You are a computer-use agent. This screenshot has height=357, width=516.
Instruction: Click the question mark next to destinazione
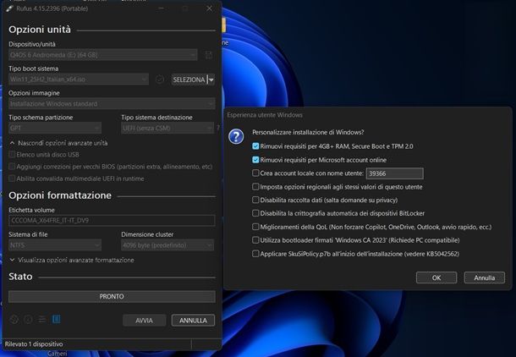218,128
